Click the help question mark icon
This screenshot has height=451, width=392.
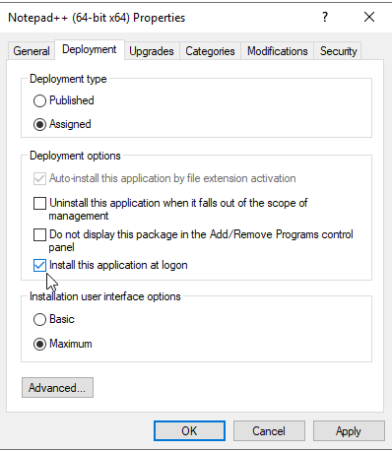[325, 17]
